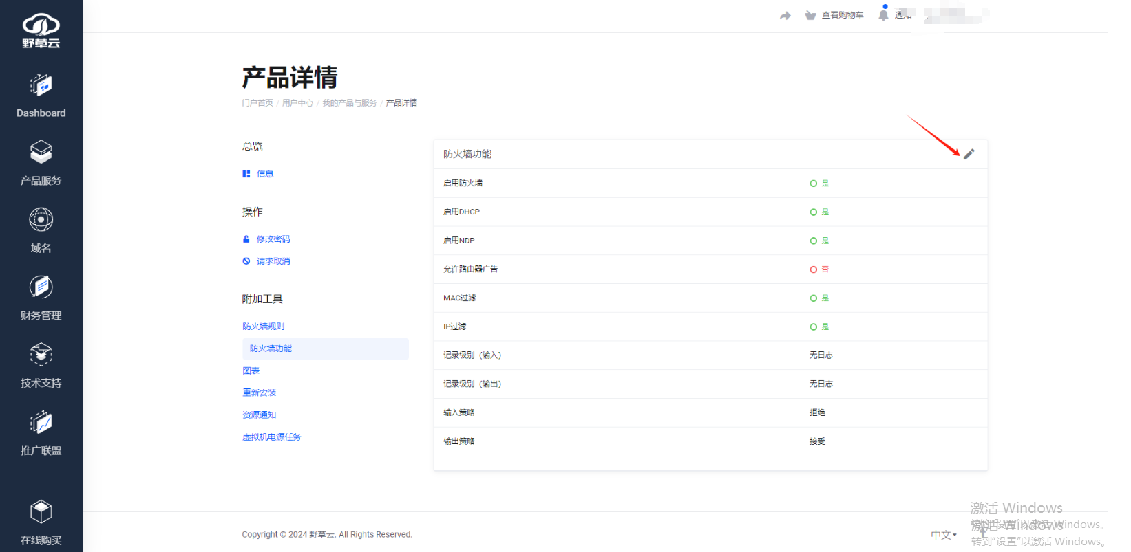This screenshot has width=1131, height=552.
Task: Open 图表 tool
Action: click(251, 371)
